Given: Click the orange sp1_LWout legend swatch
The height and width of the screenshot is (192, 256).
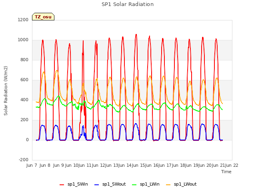Looking at the screenshot, I should pos(168,185).
